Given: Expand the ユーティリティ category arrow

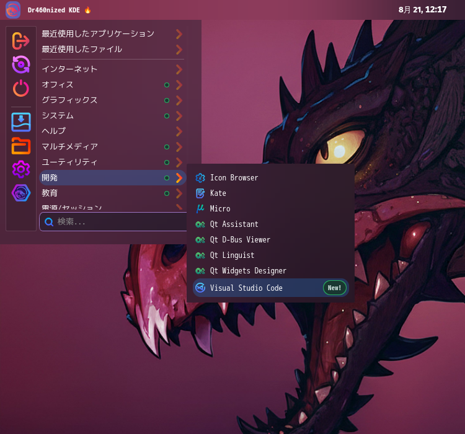Looking at the screenshot, I should click(179, 162).
